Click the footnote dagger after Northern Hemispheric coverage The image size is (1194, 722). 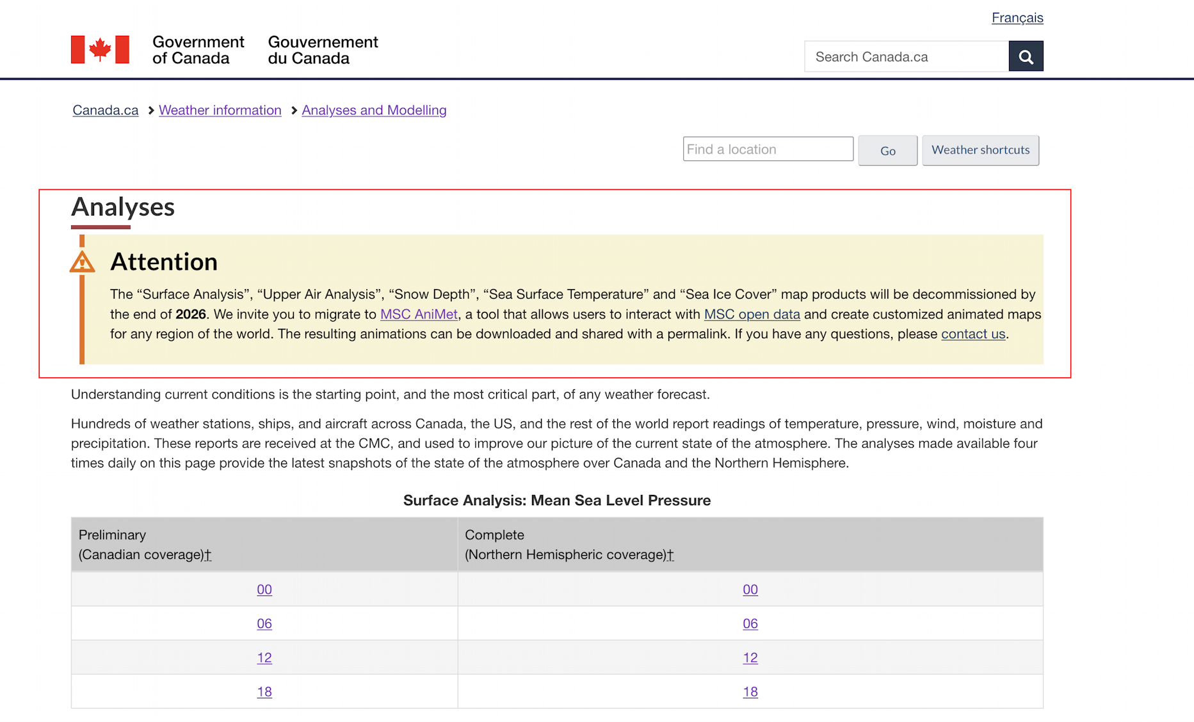click(x=670, y=555)
